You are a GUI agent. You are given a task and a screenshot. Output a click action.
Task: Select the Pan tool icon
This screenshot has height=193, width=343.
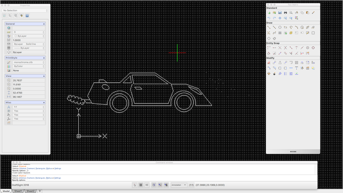coord(280,18)
